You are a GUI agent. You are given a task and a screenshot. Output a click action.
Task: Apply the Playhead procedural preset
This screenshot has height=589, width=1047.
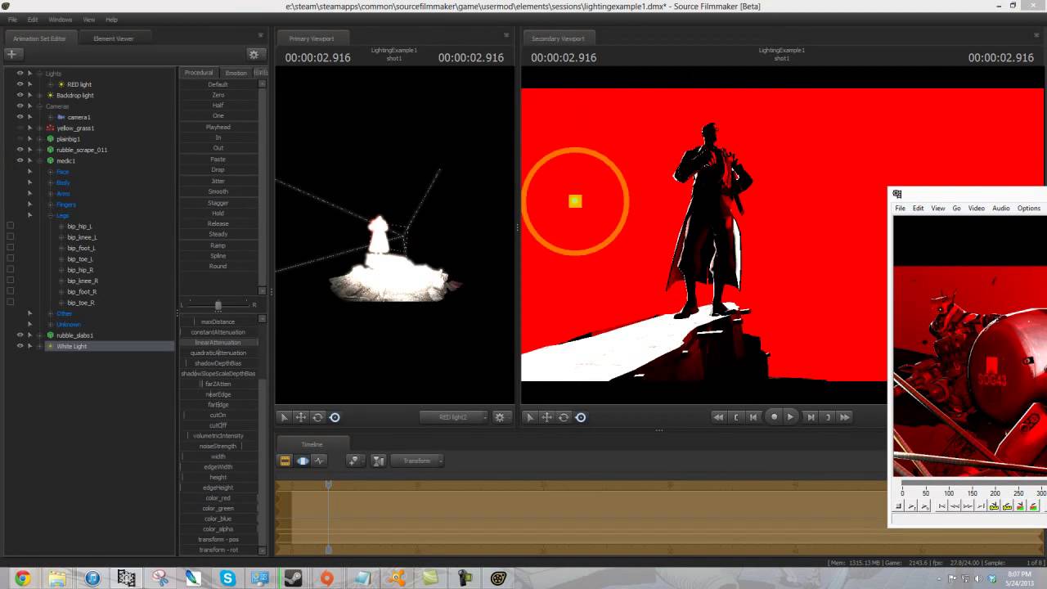pos(218,127)
